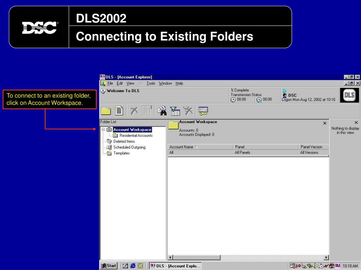Click the Accounts: 0 text
Viewport: 361px width, 270px height.
pos(189,130)
